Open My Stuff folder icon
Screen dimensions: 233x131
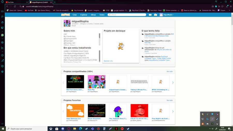point(155,15)
